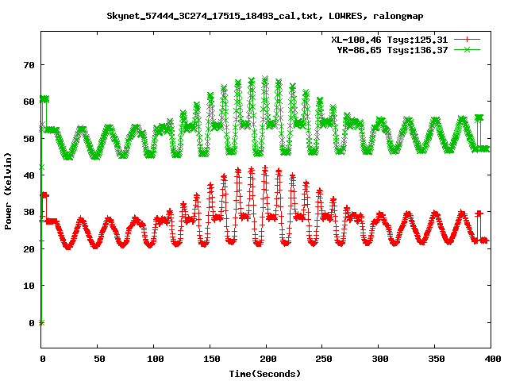The width and height of the screenshot is (508, 381).
Task: Click the tallest green peak near 200 seconds
Action: pyautogui.click(x=265, y=79)
